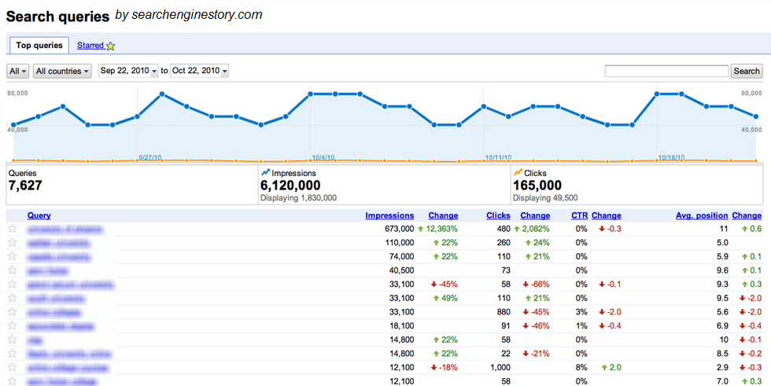Switch to the Starred tab
Image resolution: width=771 pixels, height=386 pixels.
pos(90,45)
